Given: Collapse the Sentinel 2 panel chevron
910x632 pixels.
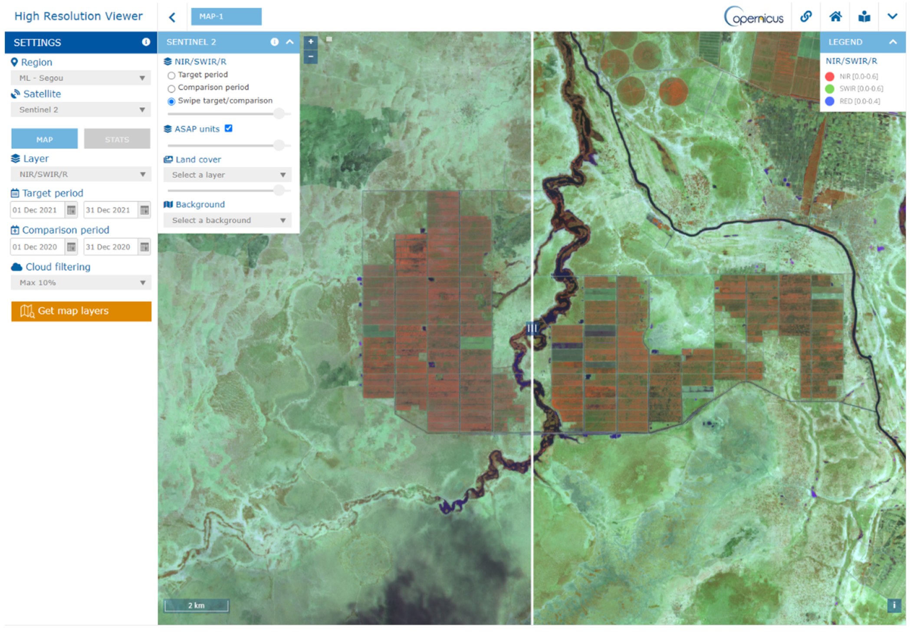Looking at the screenshot, I should click(290, 42).
